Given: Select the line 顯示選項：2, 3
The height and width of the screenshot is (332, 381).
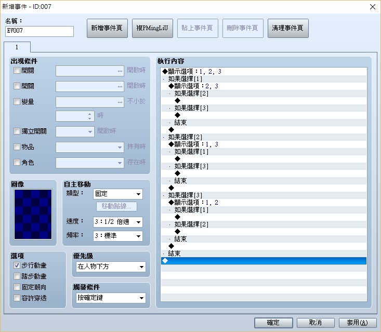Looking at the screenshot, I should click(x=264, y=86).
